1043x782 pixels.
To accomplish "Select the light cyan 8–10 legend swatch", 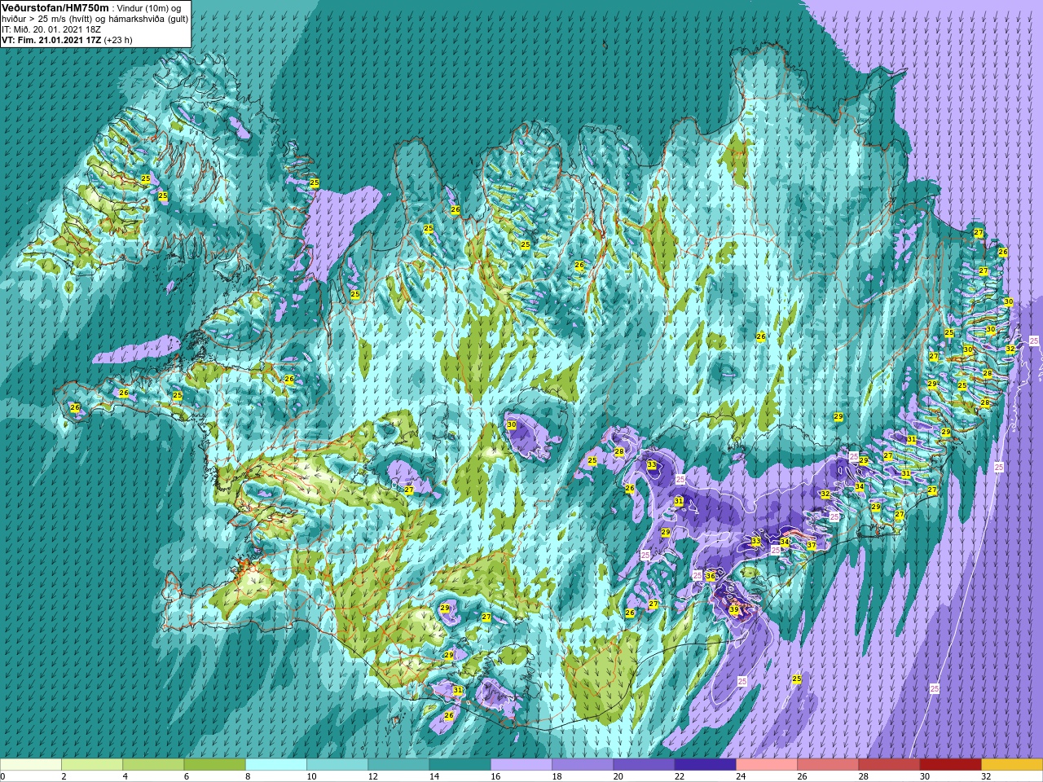I will coord(276,765).
